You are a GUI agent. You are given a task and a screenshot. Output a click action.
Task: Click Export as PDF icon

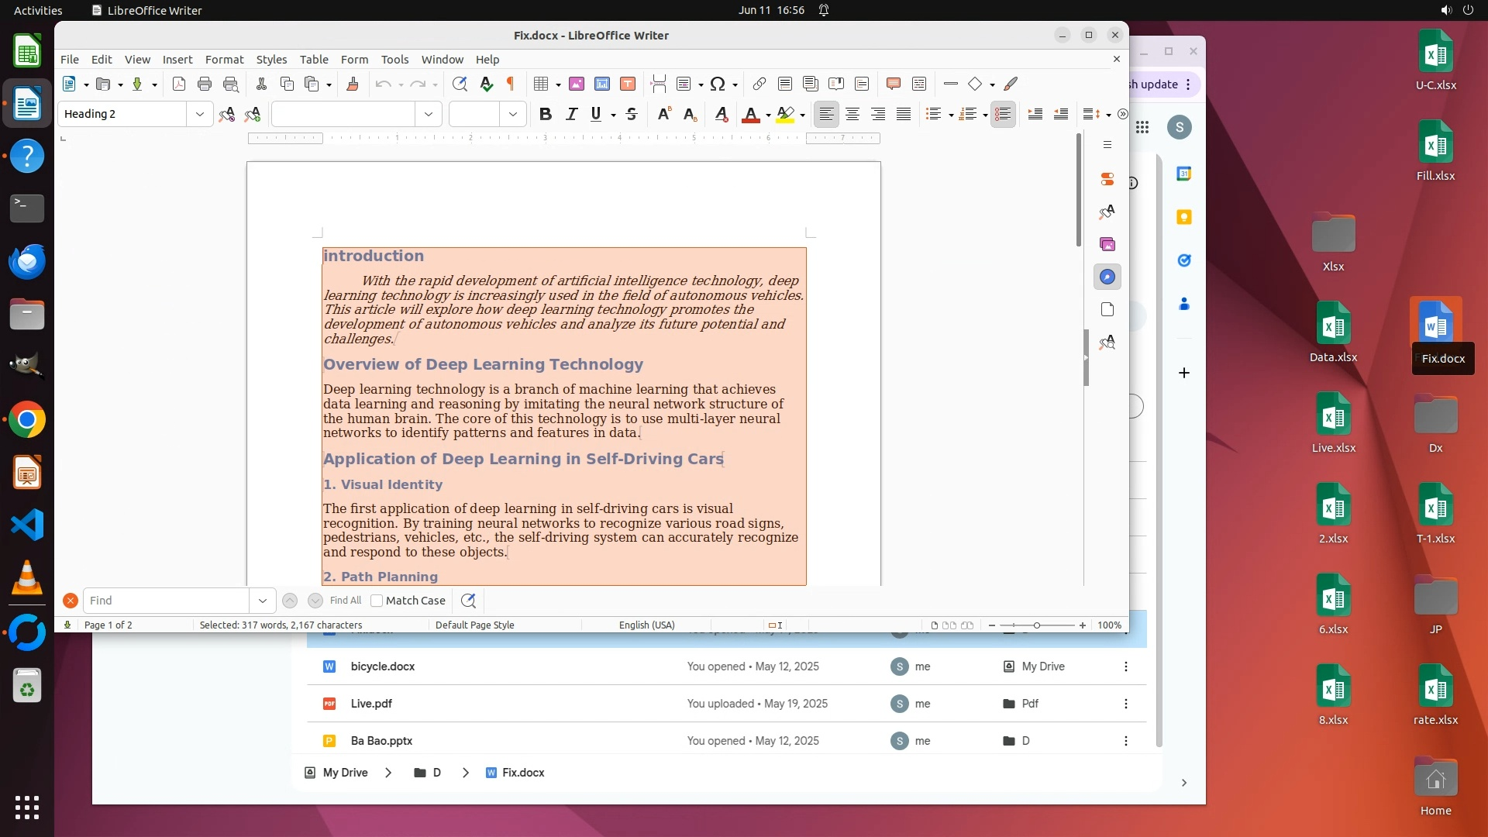click(179, 84)
